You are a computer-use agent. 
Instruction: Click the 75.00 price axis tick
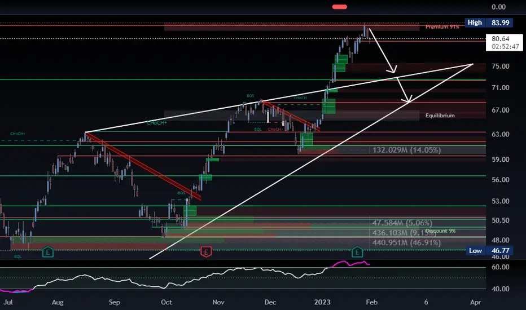point(501,66)
